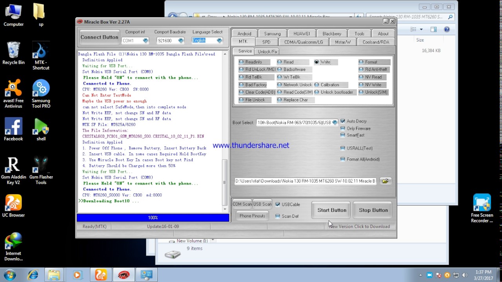This screenshot has height=282, width=502.
Task: Toggle preview pane icon in Explorer window
Action: tap(433, 29)
